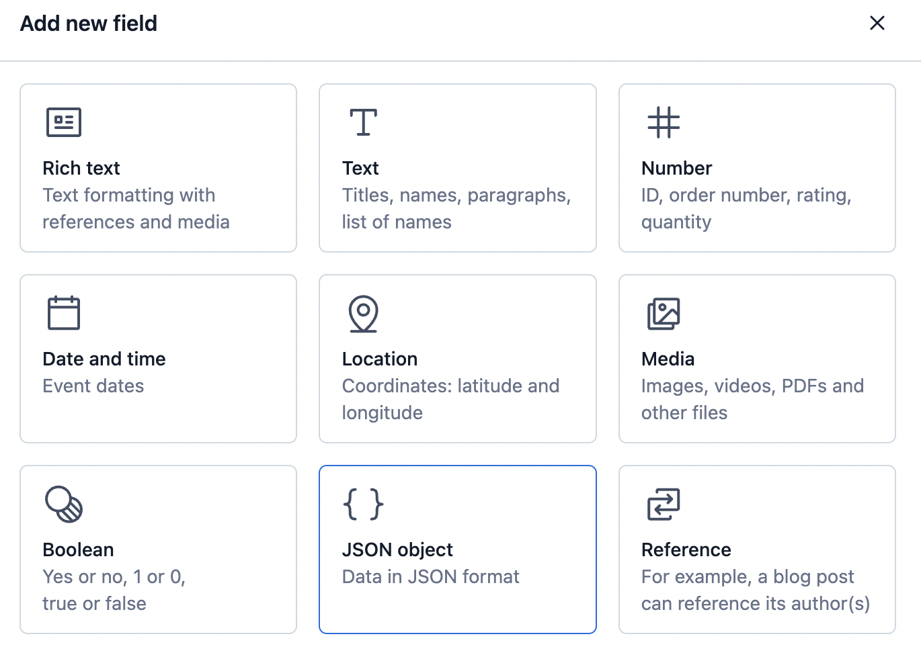Click the Rich text field icon
This screenshot has height=657, width=921.
(x=64, y=122)
